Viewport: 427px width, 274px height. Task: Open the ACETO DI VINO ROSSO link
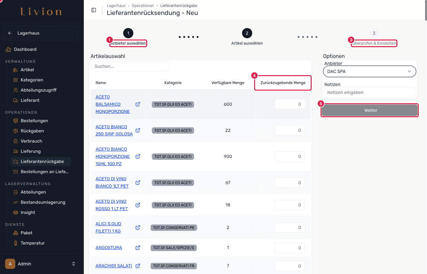click(x=112, y=205)
